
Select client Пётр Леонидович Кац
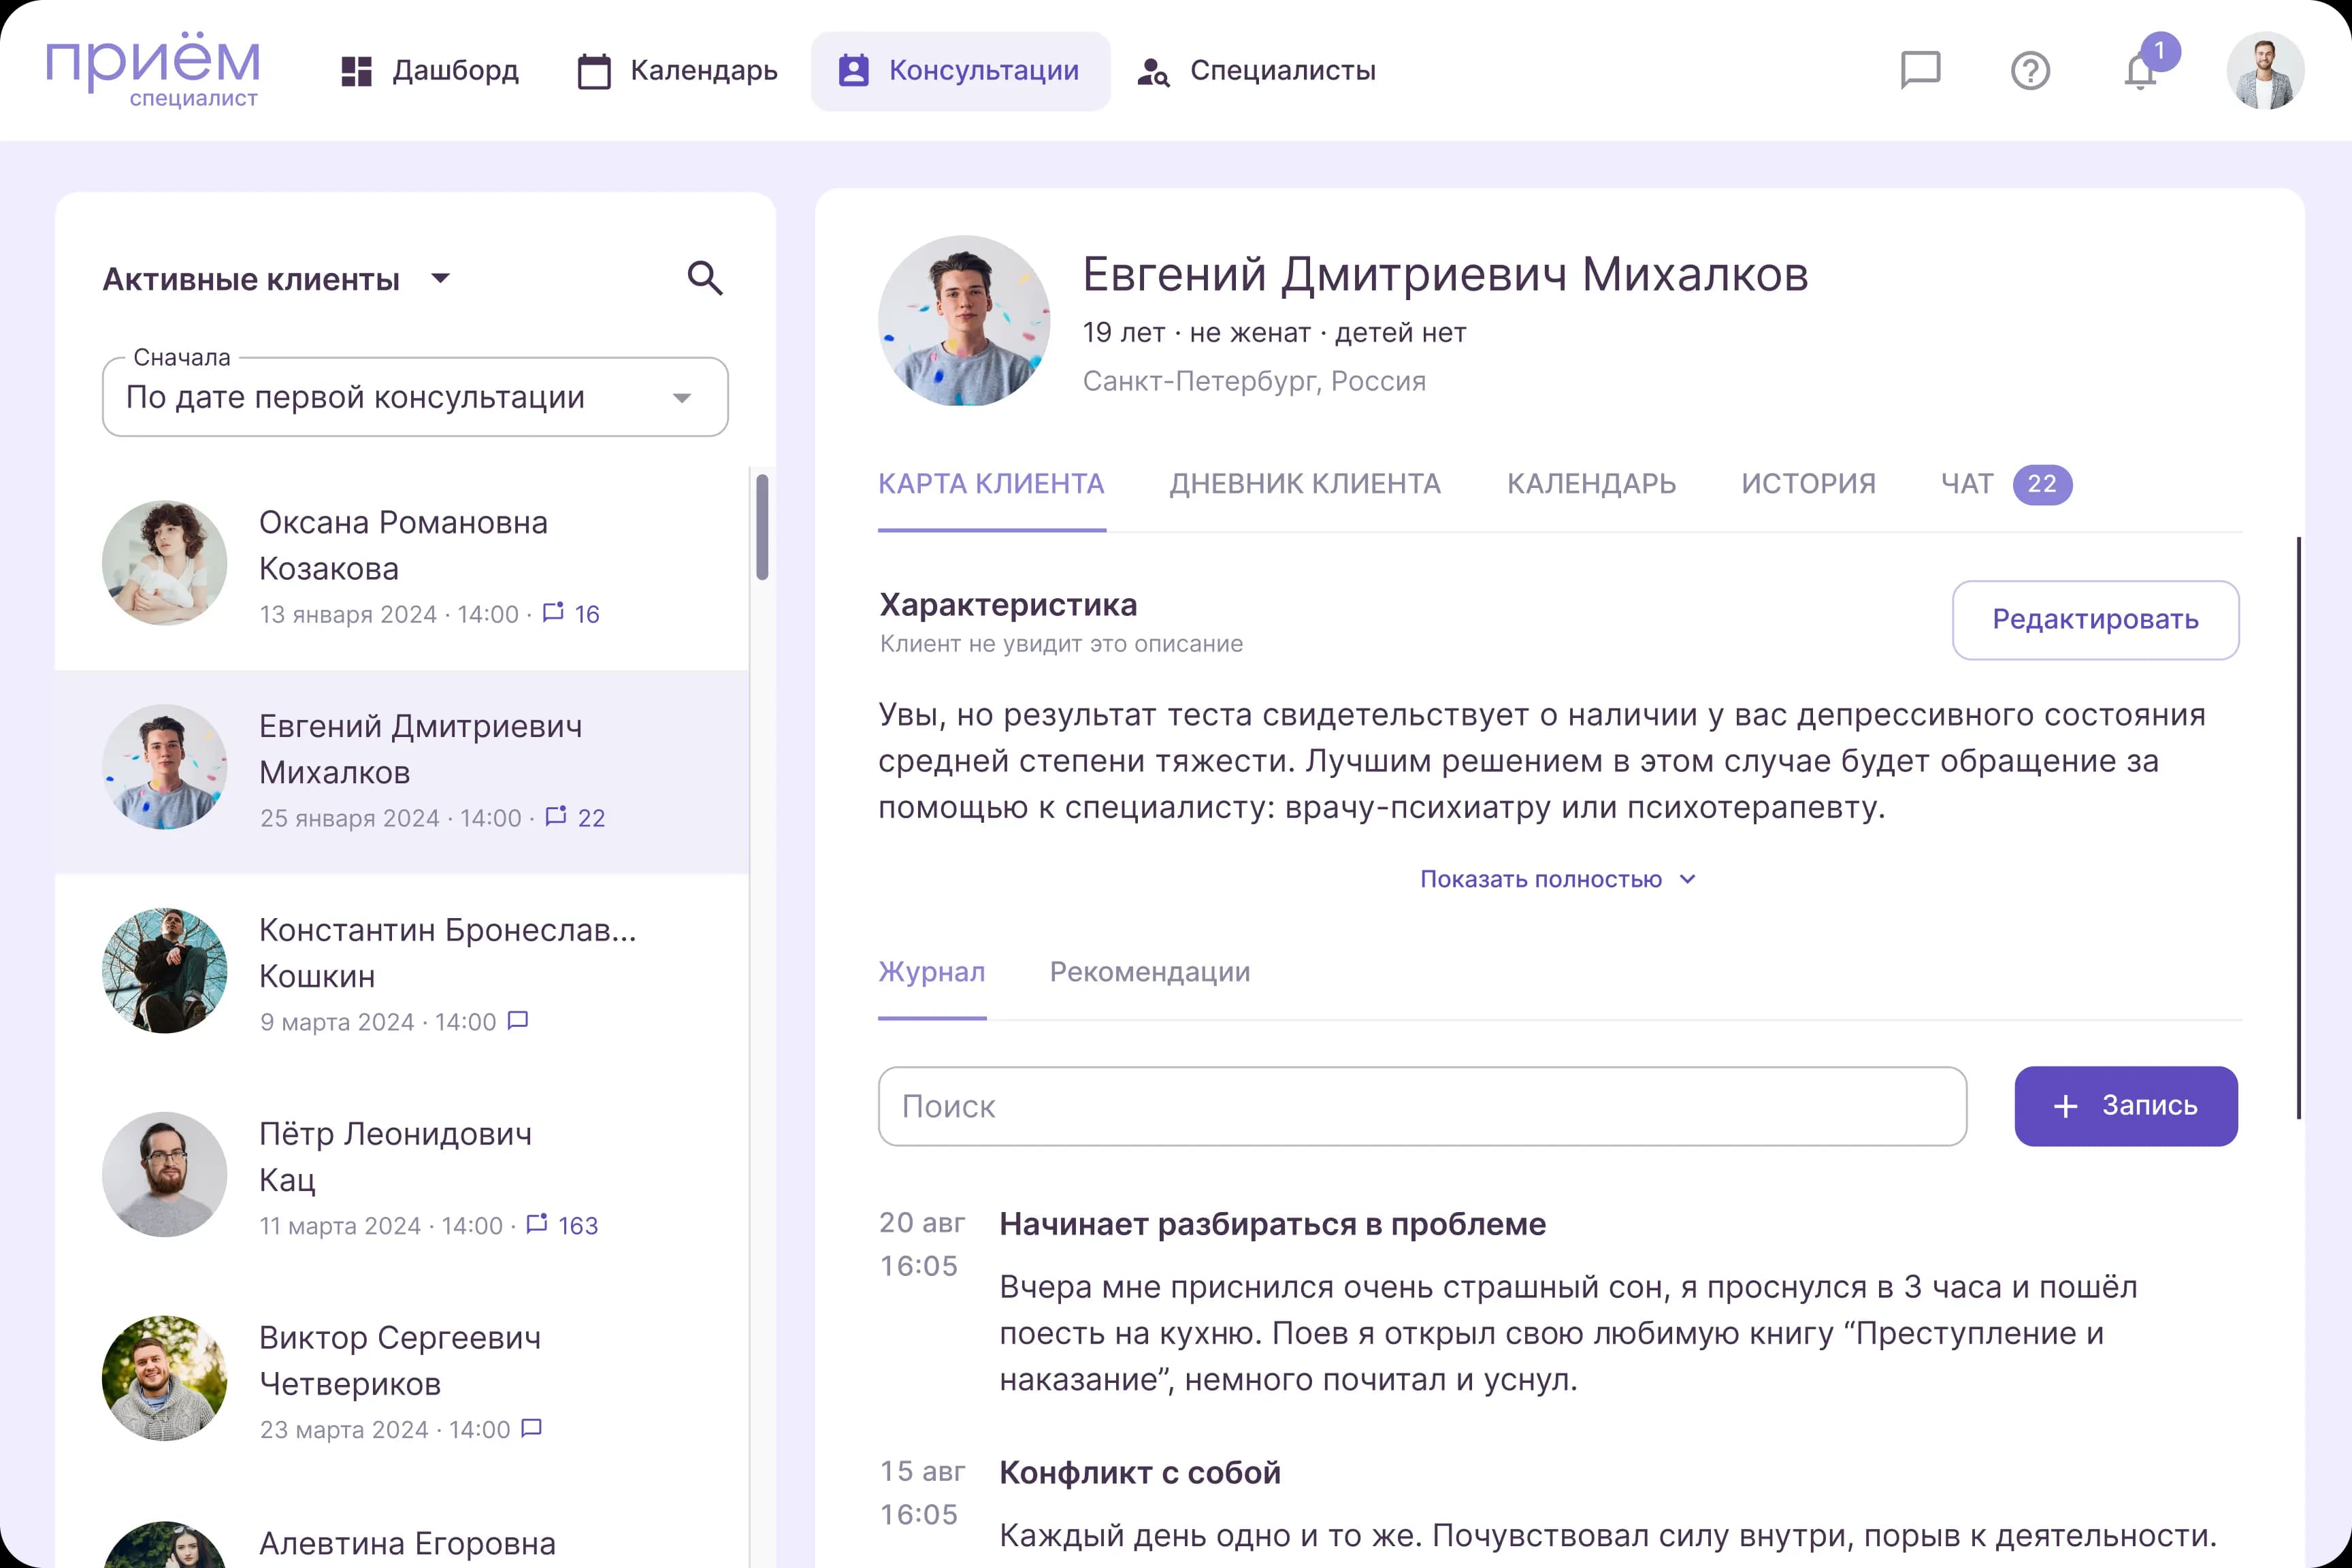[x=402, y=1180]
